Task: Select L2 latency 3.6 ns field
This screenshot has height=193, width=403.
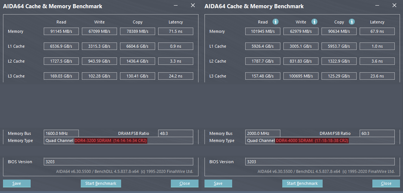Action: 377,61
